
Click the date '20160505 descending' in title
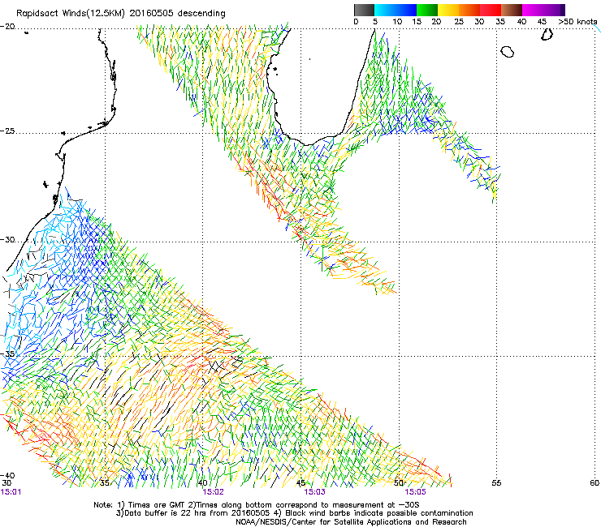pos(178,14)
